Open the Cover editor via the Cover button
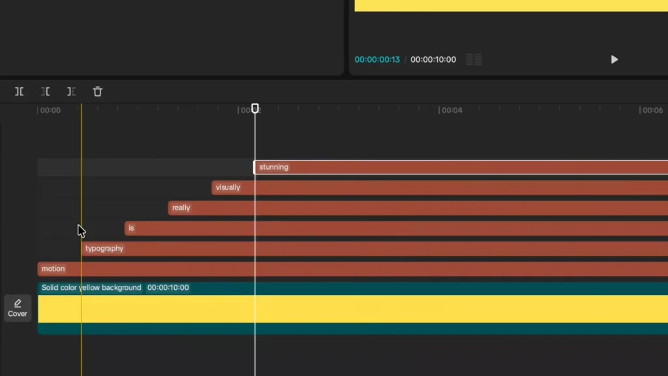668x376 pixels. coord(17,307)
